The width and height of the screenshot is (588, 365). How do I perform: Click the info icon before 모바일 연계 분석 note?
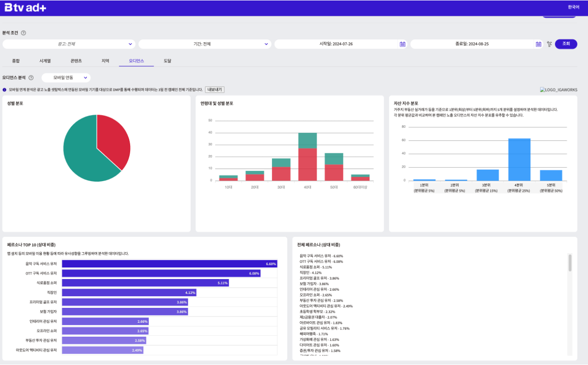(x=5, y=90)
